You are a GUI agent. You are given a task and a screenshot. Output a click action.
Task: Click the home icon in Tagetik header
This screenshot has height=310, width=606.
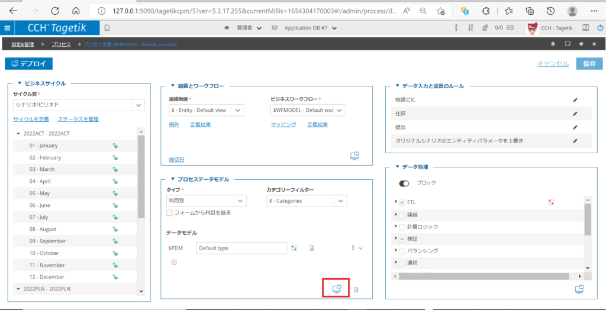pyautogui.click(x=107, y=28)
